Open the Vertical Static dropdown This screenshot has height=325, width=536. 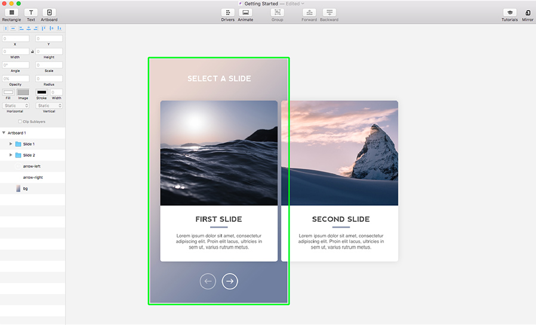click(49, 106)
